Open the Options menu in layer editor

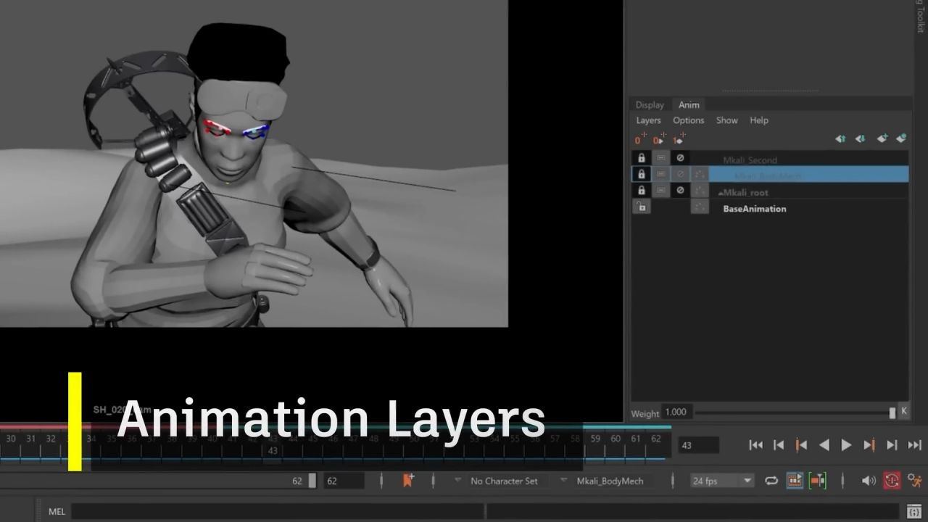click(688, 120)
